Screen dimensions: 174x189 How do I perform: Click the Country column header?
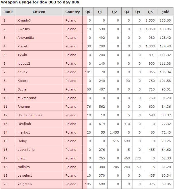point(73,12)
